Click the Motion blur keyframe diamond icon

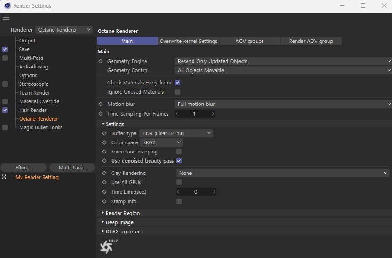coord(101,104)
